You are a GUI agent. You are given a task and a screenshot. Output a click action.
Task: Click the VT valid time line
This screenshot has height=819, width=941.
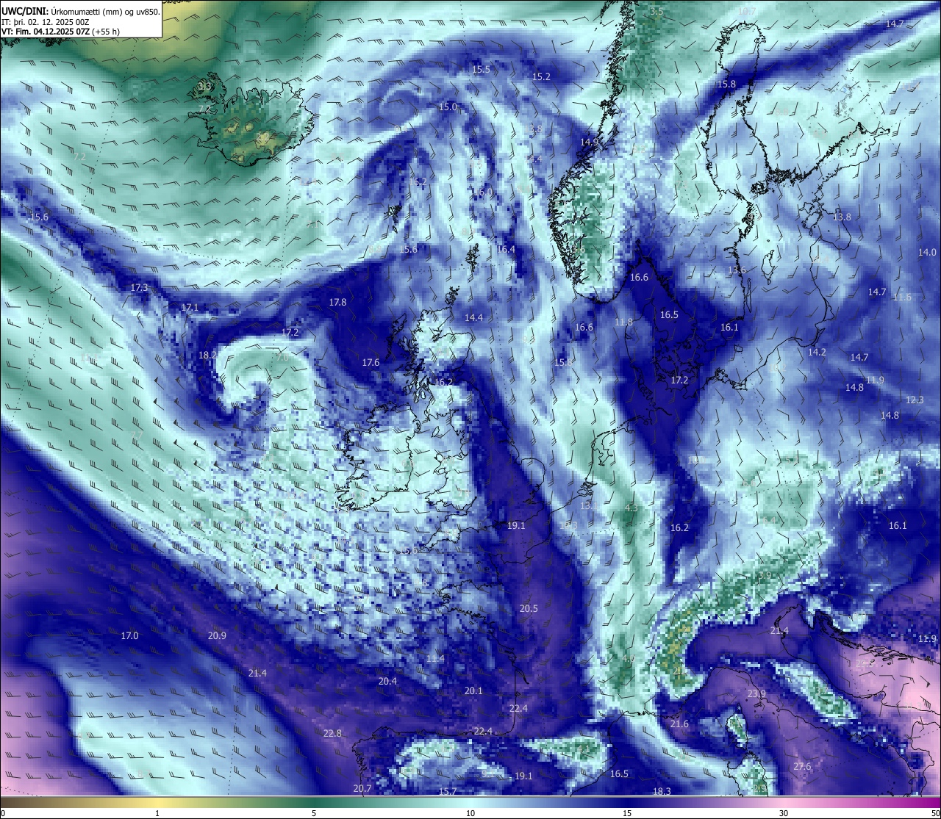[60, 32]
